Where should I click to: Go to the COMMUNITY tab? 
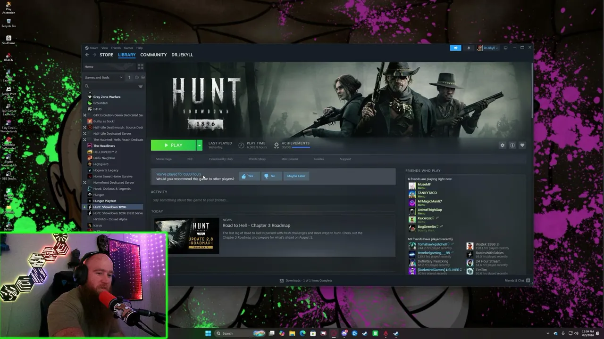pyautogui.click(x=153, y=55)
